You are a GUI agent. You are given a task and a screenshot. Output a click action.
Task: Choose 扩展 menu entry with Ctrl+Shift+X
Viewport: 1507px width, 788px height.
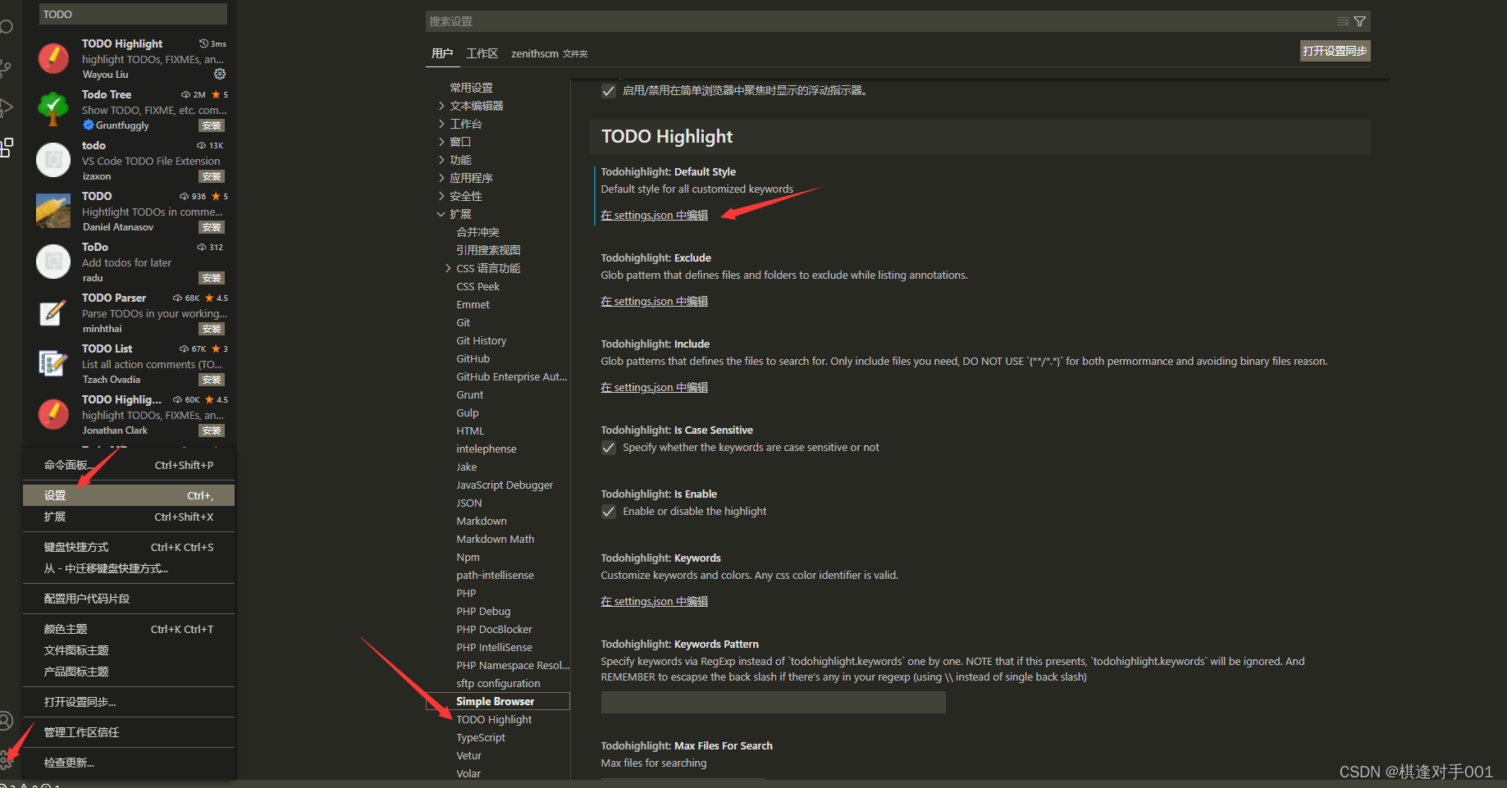[x=129, y=517]
